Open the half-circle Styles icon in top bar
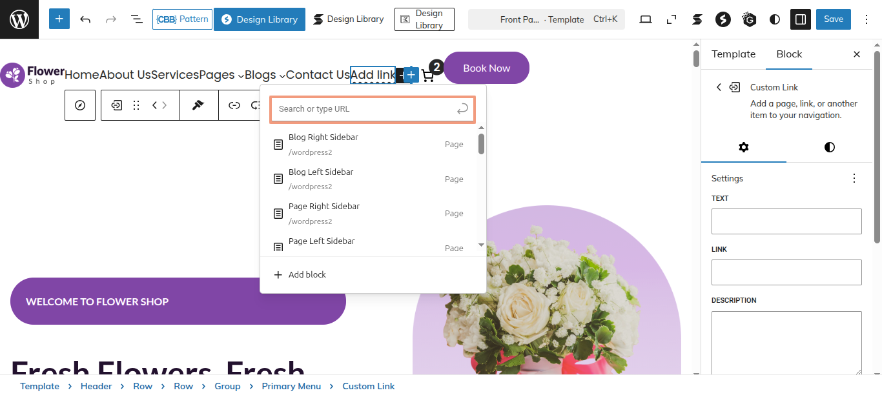Image resolution: width=882 pixels, height=397 pixels. click(x=775, y=19)
